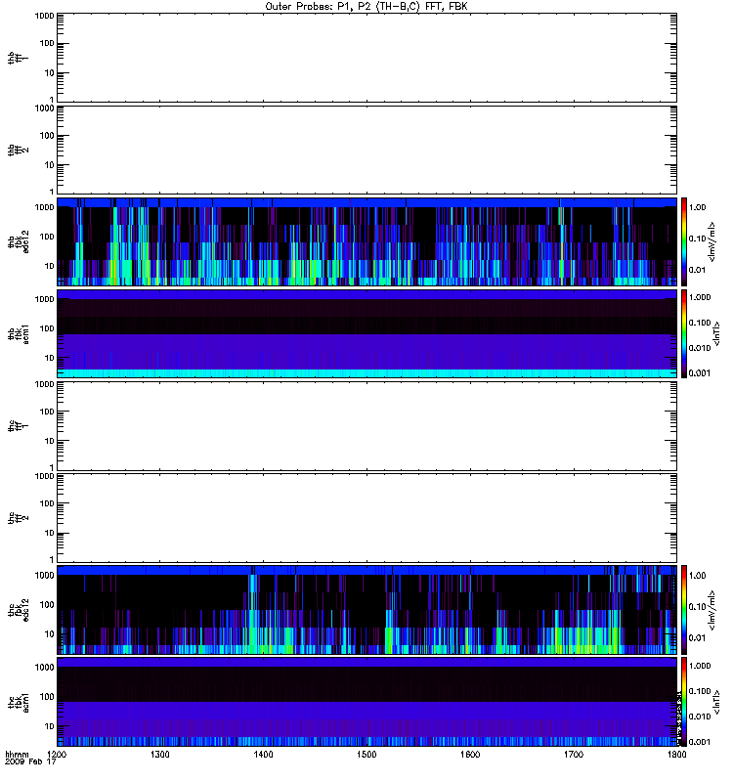733x782 pixels.
Task: Click the 'thb fbk scm1' y-axis title
Action: pos(18,333)
